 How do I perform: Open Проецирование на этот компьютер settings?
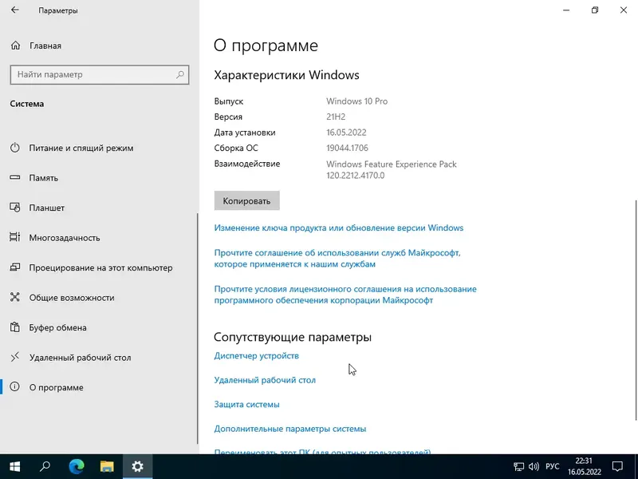point(96,267)
